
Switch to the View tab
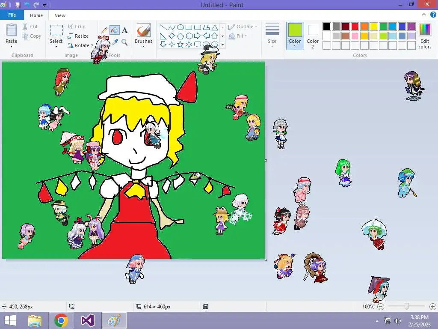point(60,15)
